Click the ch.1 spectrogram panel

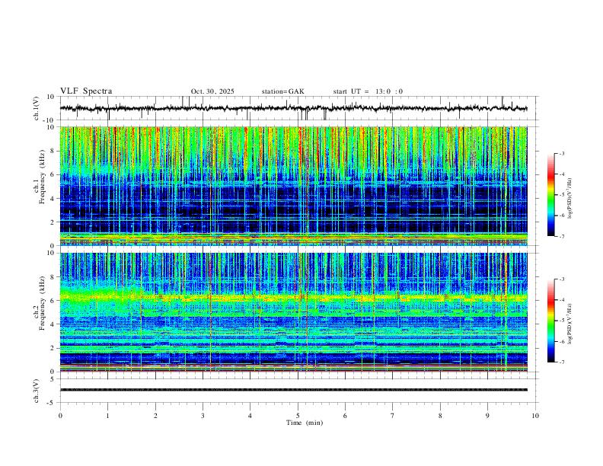293,186
